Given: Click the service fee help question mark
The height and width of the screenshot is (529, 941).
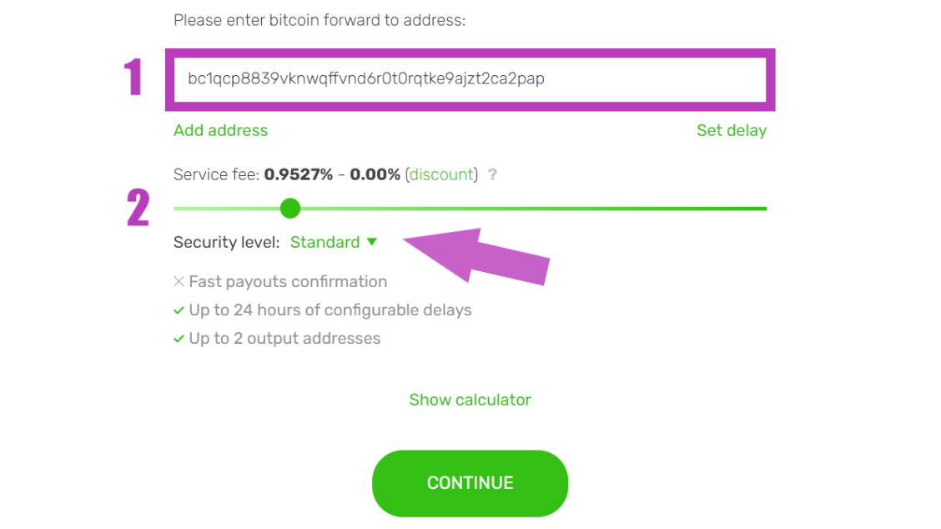Looking at the screenshot, I should pyautogui.click(x=492, y=175).
